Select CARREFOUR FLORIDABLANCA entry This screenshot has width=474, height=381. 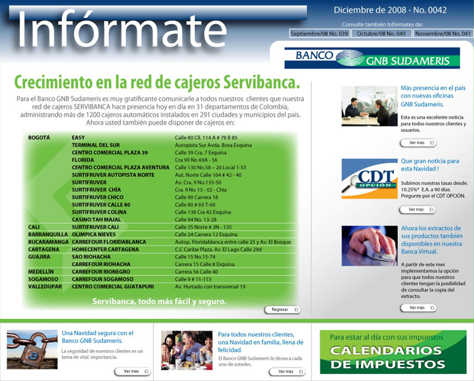pyautogui.click(x=109, y=242)
